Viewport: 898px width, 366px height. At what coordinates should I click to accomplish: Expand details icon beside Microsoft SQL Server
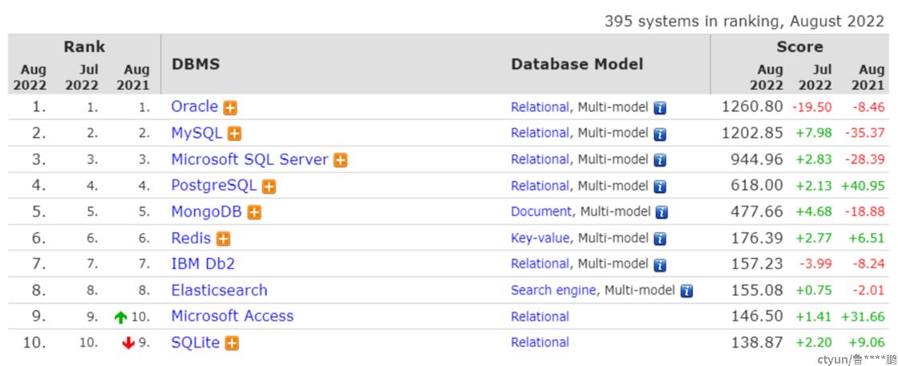(x=341, y=161)
